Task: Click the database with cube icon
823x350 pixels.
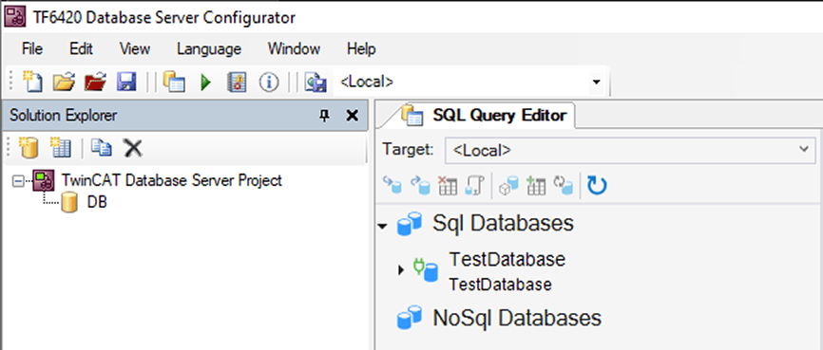Action: [508, 186]
